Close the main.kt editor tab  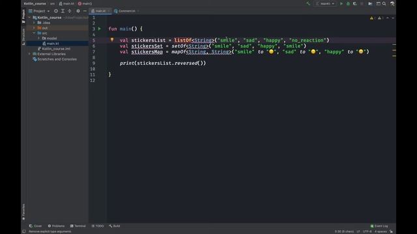pos(109,11)
